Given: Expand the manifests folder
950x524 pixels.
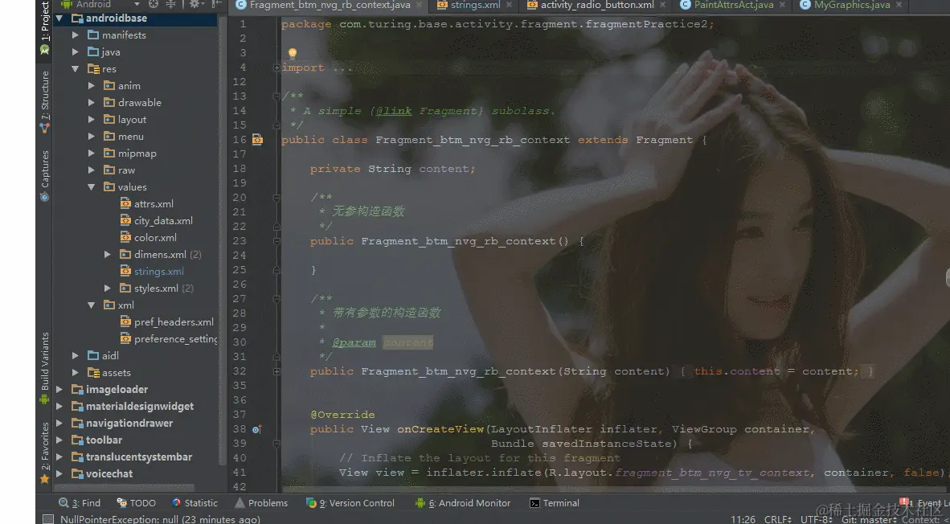Looking at the screenshot, I should pyautogui.click(x=75, y=35).
